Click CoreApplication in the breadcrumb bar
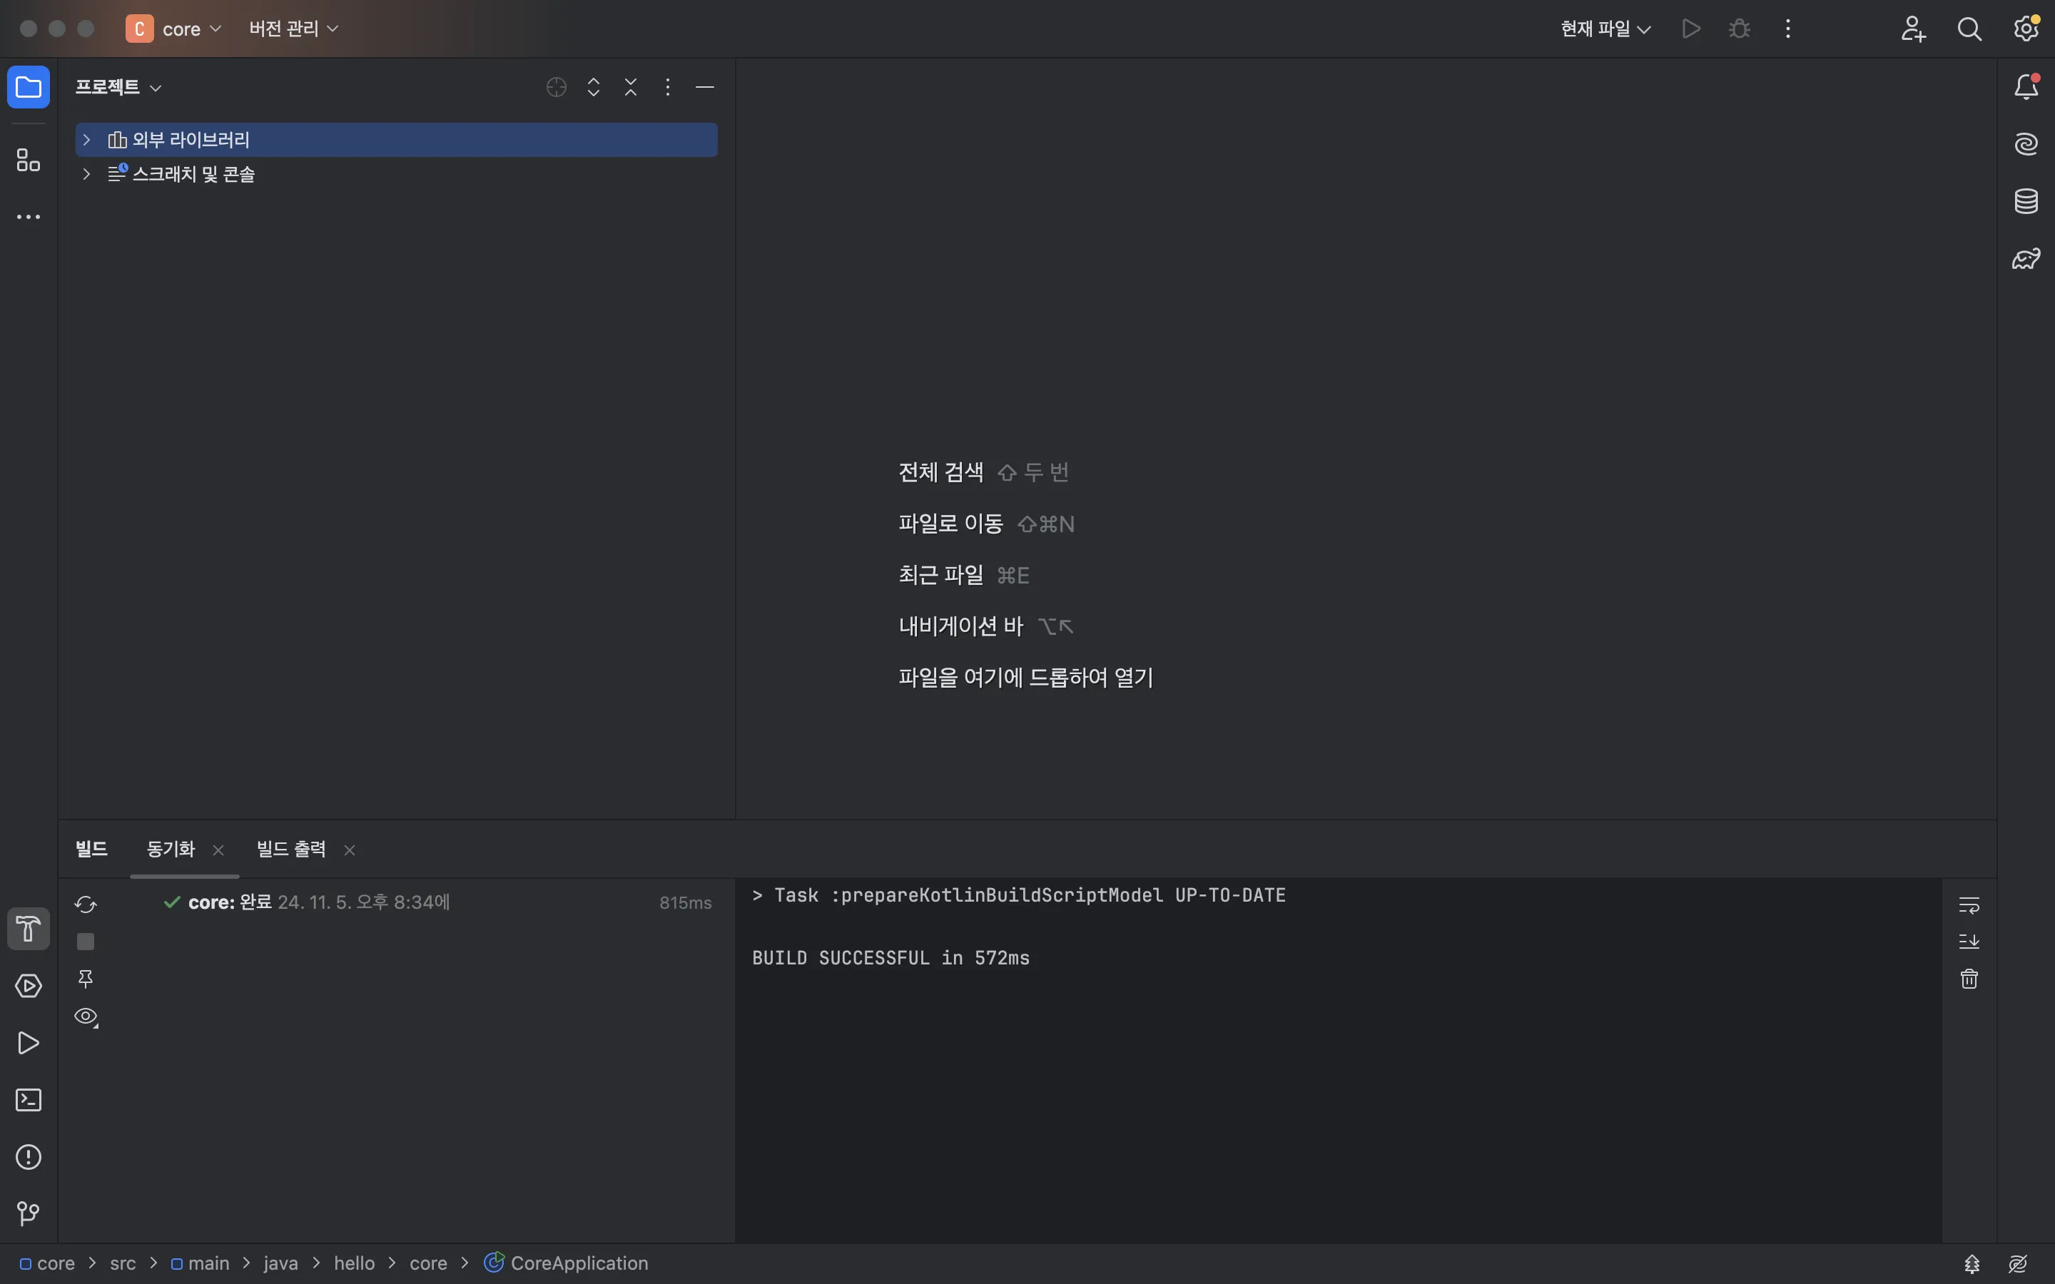 [x=567, y=1263]
